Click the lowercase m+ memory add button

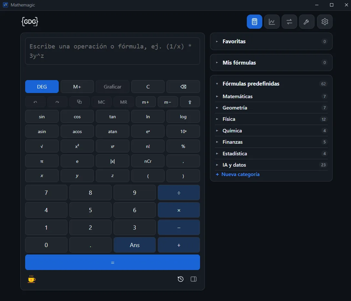point(145,102)
